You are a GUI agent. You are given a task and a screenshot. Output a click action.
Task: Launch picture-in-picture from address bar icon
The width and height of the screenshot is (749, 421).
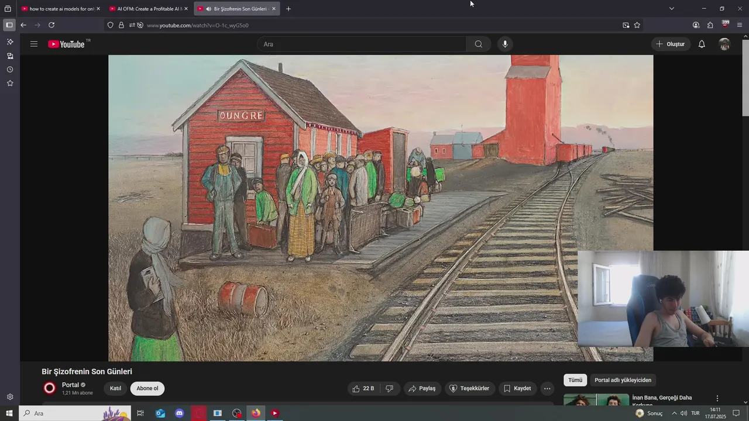pos(626,25)
